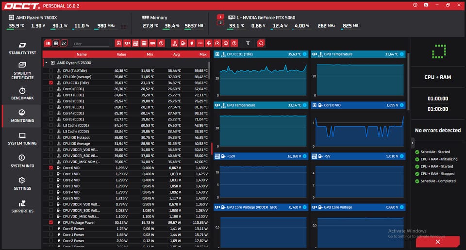Focus the Filter text field

(91, 44)
